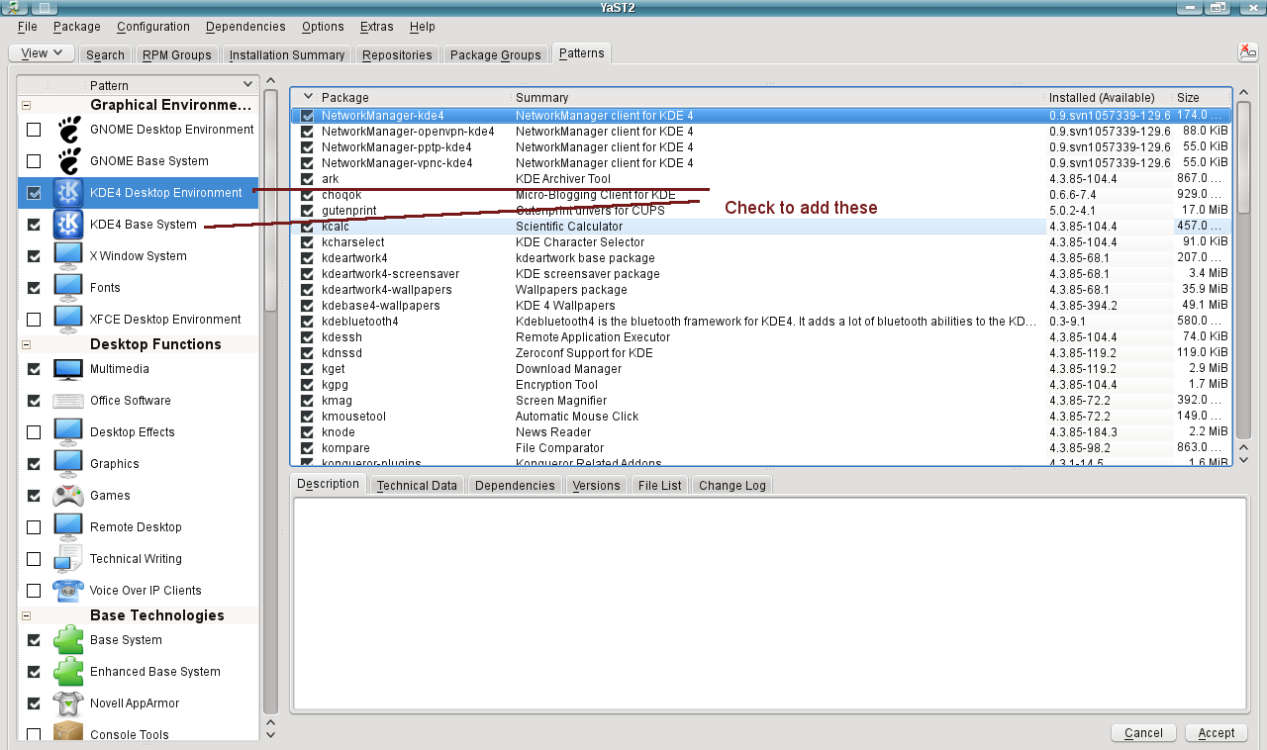Click the Cancel button

click(1143, 733)
